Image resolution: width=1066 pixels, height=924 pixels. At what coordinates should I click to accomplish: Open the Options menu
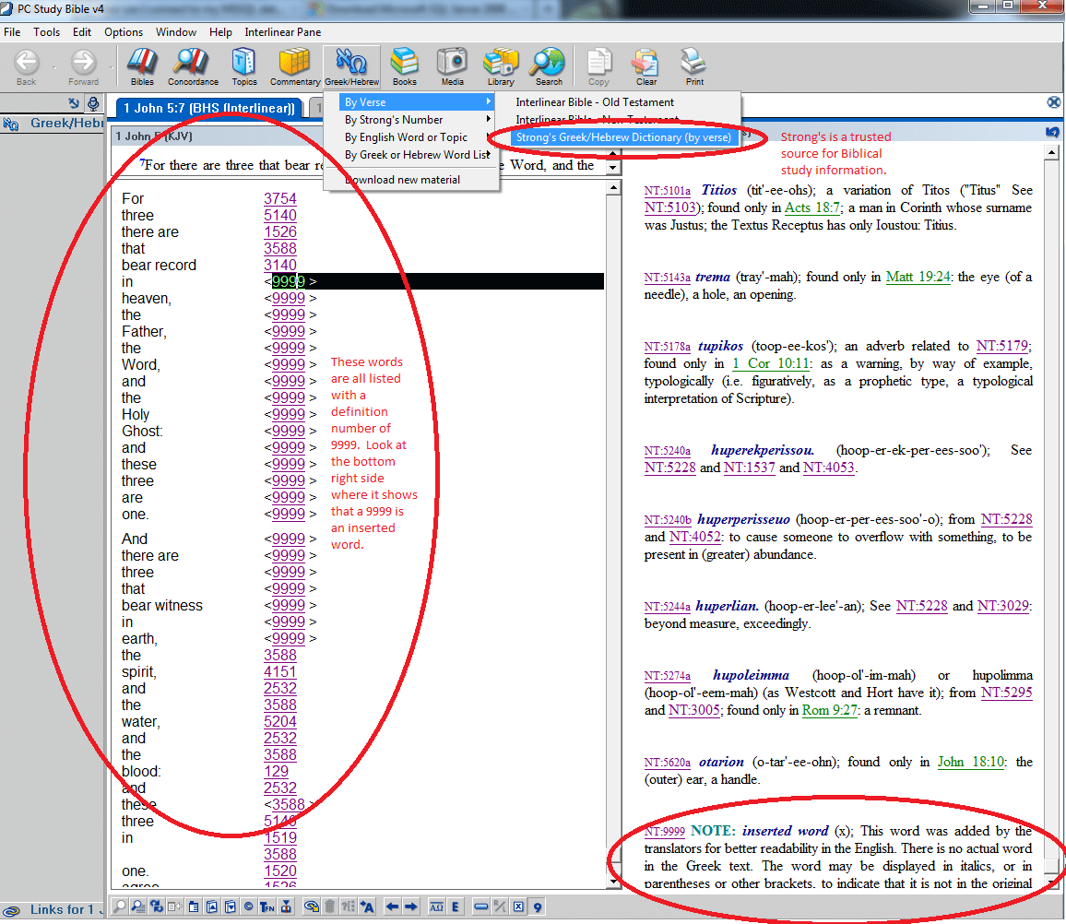[124, 32]
